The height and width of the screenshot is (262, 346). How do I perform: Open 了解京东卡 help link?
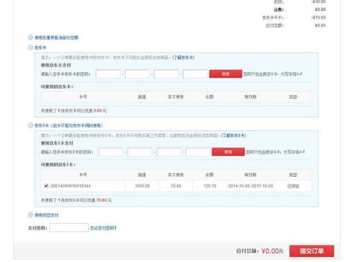(184, 58)
